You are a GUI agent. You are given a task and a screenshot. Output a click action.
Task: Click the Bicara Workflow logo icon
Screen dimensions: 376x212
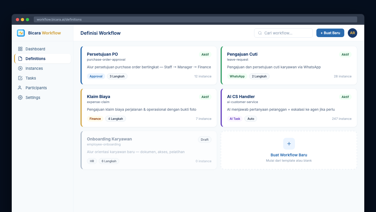tap(21, 33)
